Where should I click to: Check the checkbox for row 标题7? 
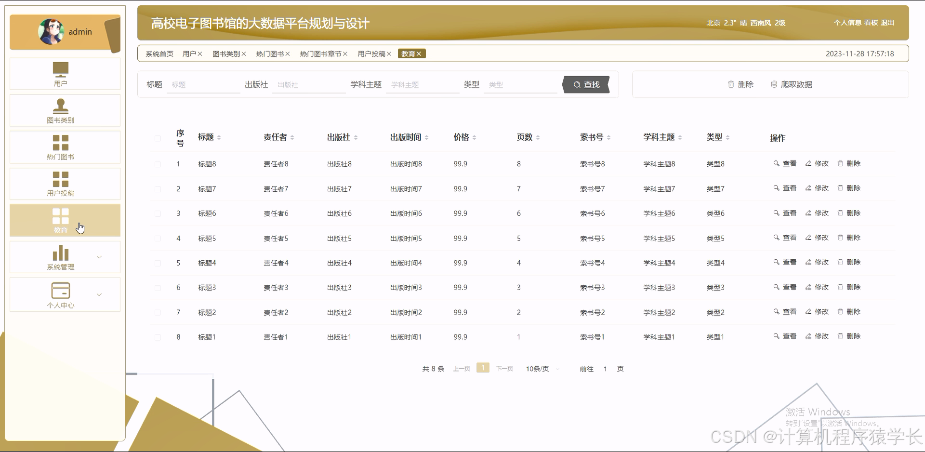click(x=158, y=189)
